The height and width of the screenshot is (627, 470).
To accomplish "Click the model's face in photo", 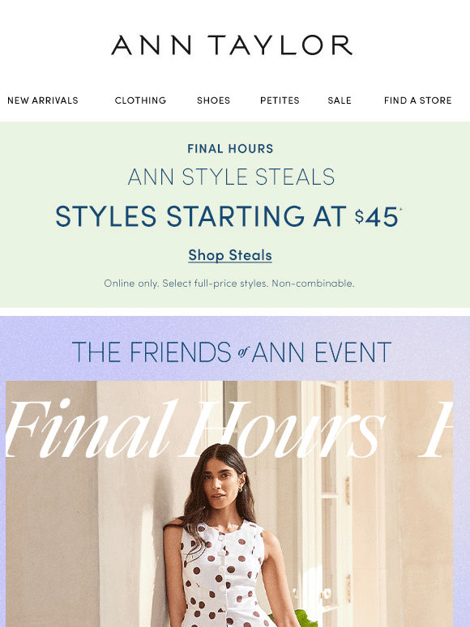I will click(223, 484).
